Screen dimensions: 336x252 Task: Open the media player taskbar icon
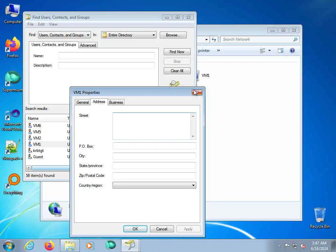(90, 245)
